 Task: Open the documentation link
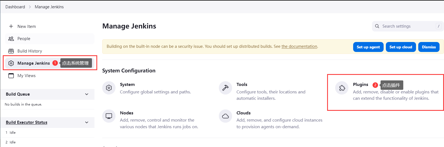coord(299,46)
